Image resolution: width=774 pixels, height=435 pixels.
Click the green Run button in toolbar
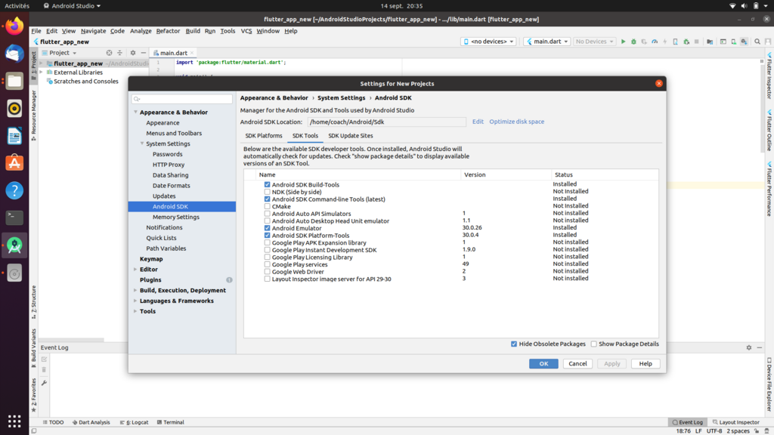tap(623, 42)
